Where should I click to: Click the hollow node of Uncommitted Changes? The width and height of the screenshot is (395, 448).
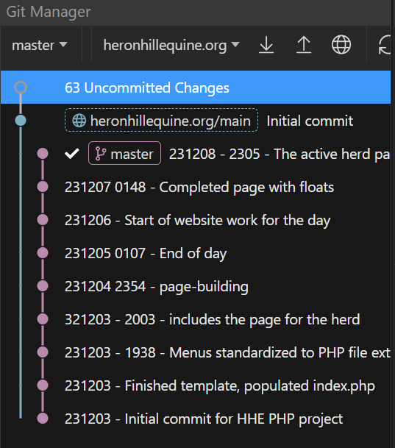pyautogui.click(x=21, y=87)
